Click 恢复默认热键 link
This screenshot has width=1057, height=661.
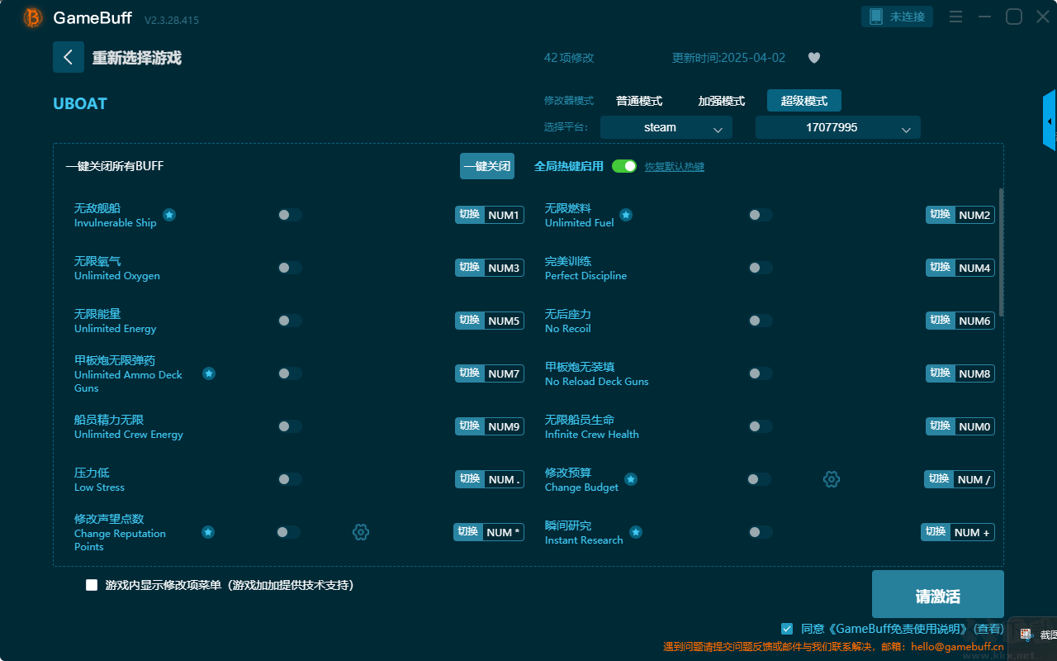click(675, 167)
